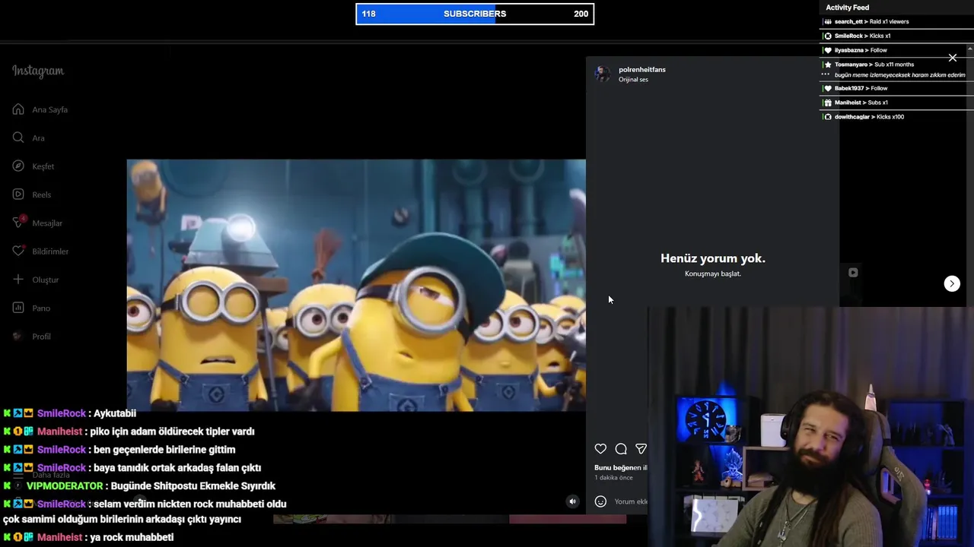Click the 'Henüz yorum yok.' heading
Viewport: 974px width, 547px height.
(x=713, y=258)
